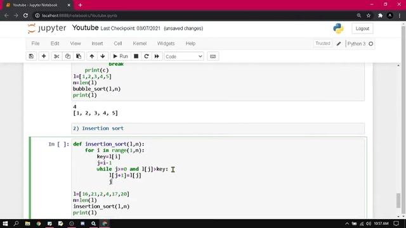The height and width of the screenshot is (228, 406).
Task: Go back in browser history
Action: coord(6,15)
